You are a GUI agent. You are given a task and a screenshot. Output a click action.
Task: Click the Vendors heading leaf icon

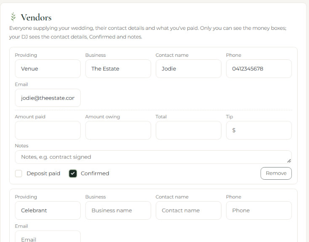coord(13,17)
